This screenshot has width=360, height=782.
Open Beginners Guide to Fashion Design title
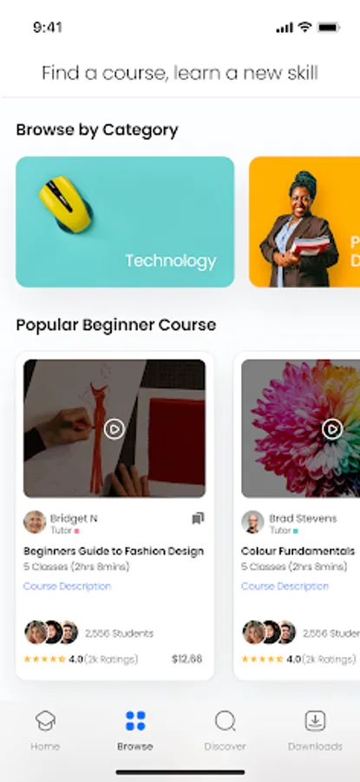[114, 551]
